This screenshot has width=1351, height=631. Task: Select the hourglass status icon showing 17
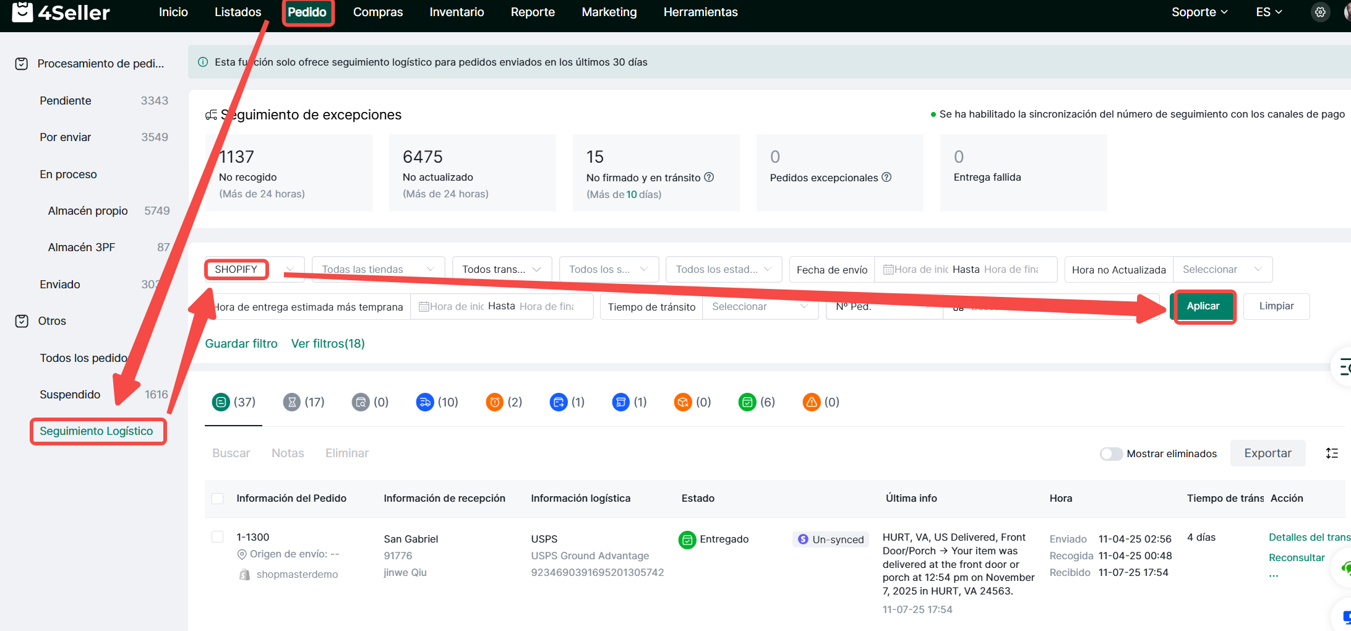[291, 402]
